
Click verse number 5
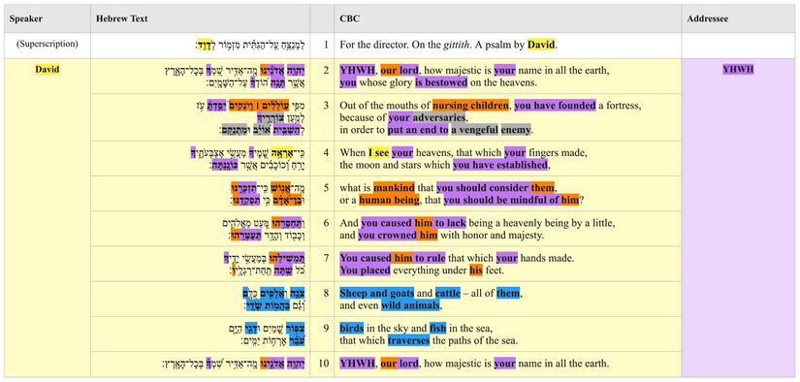[x=326, y=187]
